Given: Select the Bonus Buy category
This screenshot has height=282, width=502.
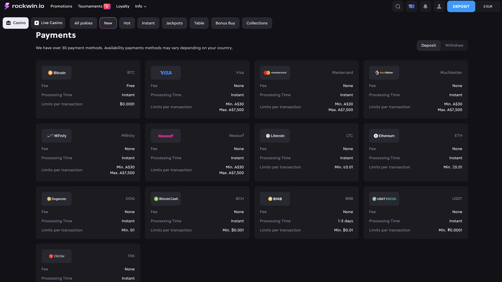Looking at the screenshot, I should tap(225, 23).
